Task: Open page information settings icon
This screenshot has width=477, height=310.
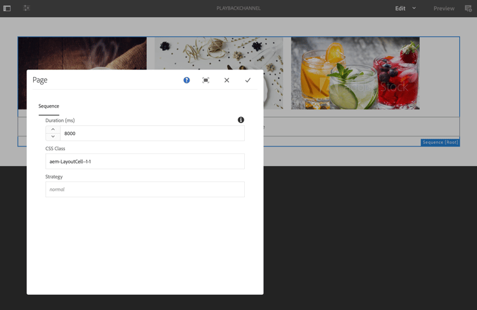Action: coord(27,8)
